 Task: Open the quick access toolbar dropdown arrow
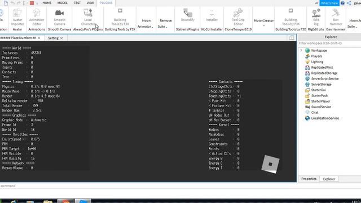tap(37, 3)
